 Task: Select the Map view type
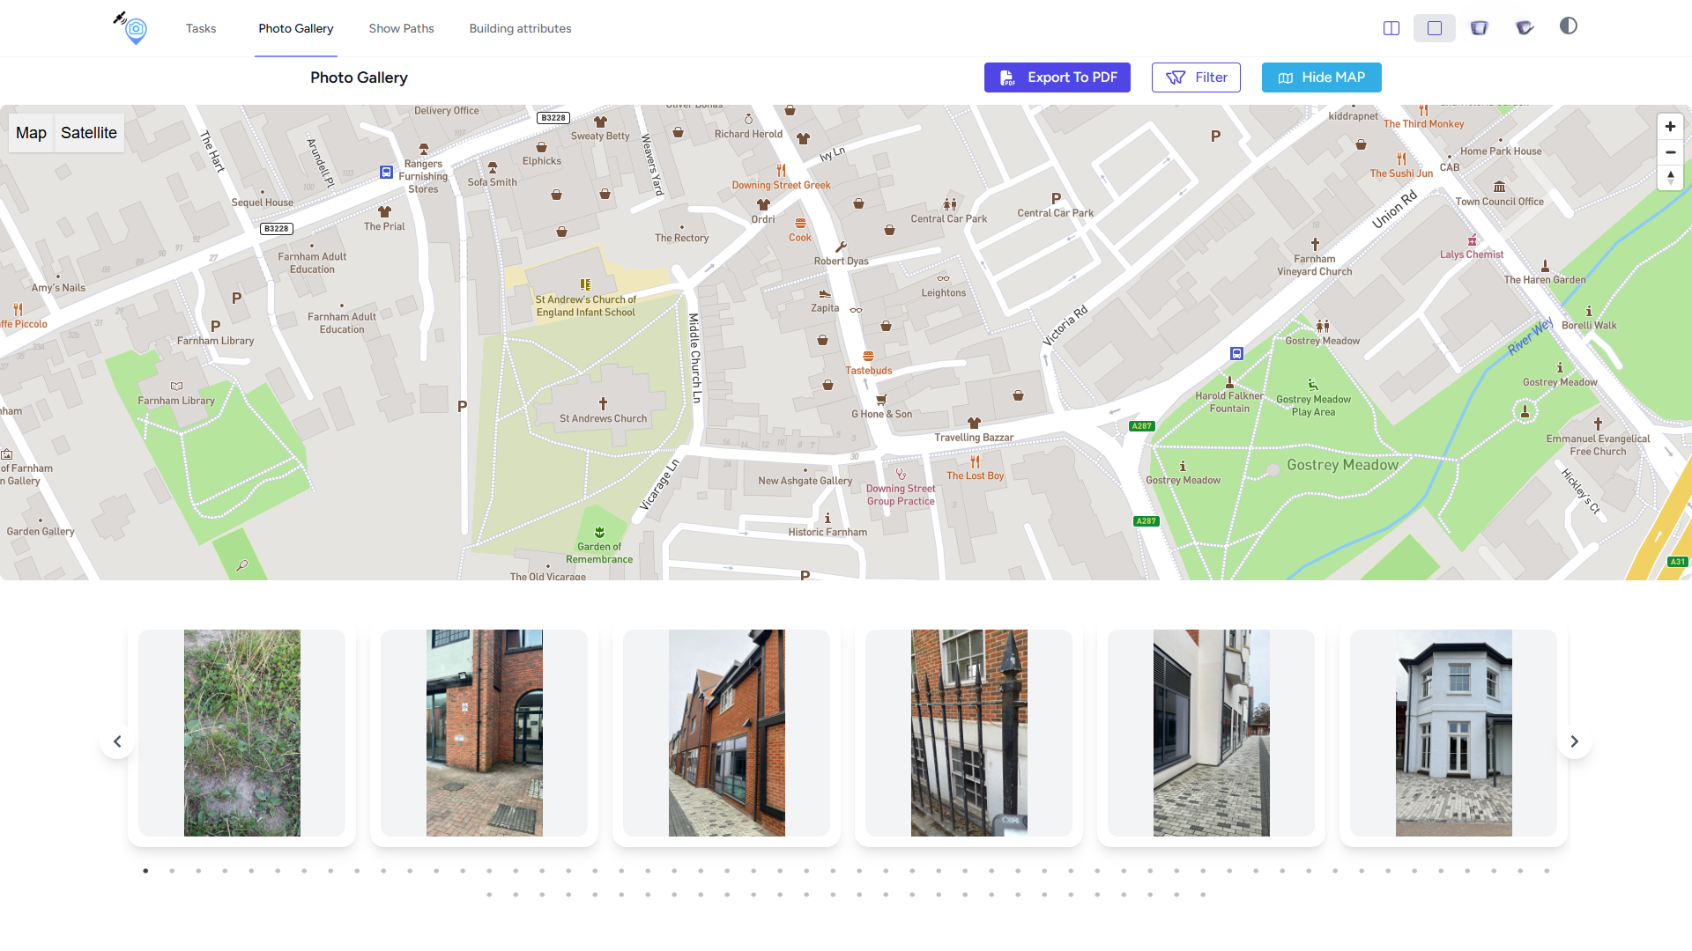pyautogui.click(x=31, y=133)
